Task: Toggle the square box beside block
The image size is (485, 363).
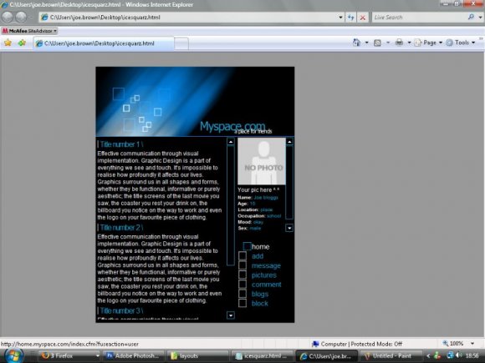Action: pos(242,303)
